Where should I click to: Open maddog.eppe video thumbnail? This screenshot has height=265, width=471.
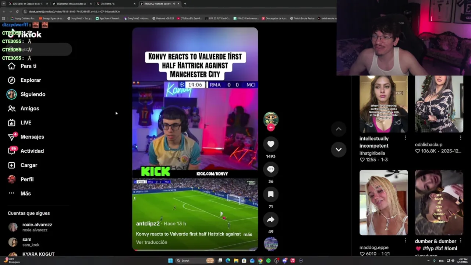pos(383,202)
